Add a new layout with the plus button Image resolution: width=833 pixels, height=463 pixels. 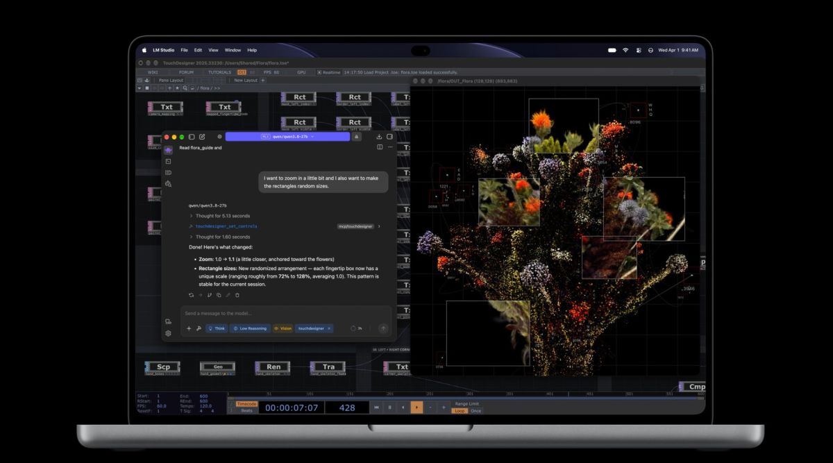[262, 80]
